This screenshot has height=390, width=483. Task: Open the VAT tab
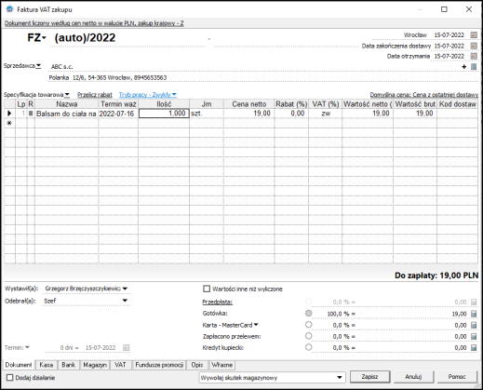pos(120,365)
